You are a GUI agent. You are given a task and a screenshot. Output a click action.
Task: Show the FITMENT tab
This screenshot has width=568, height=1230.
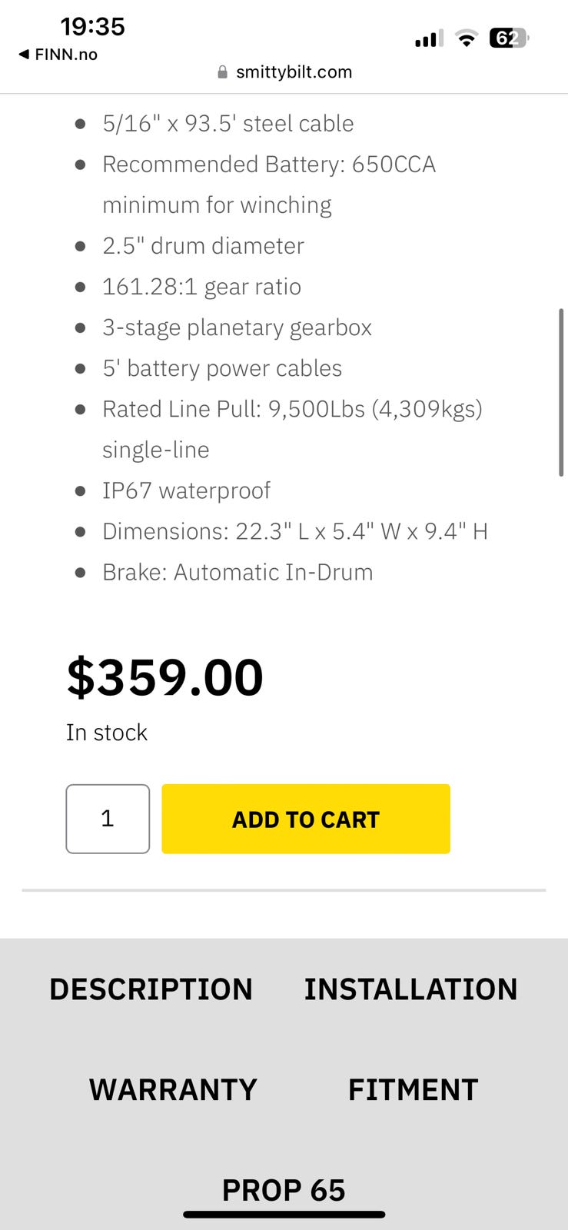(413, 1090)
